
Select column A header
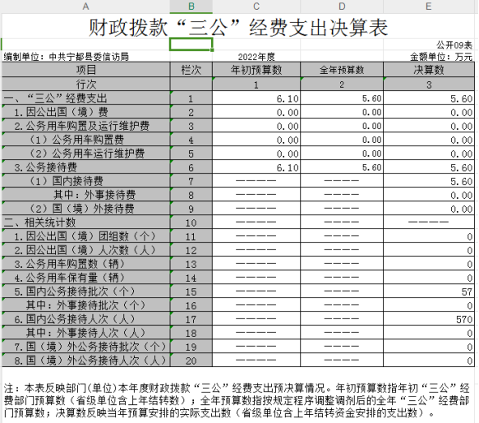coord(85,7)
